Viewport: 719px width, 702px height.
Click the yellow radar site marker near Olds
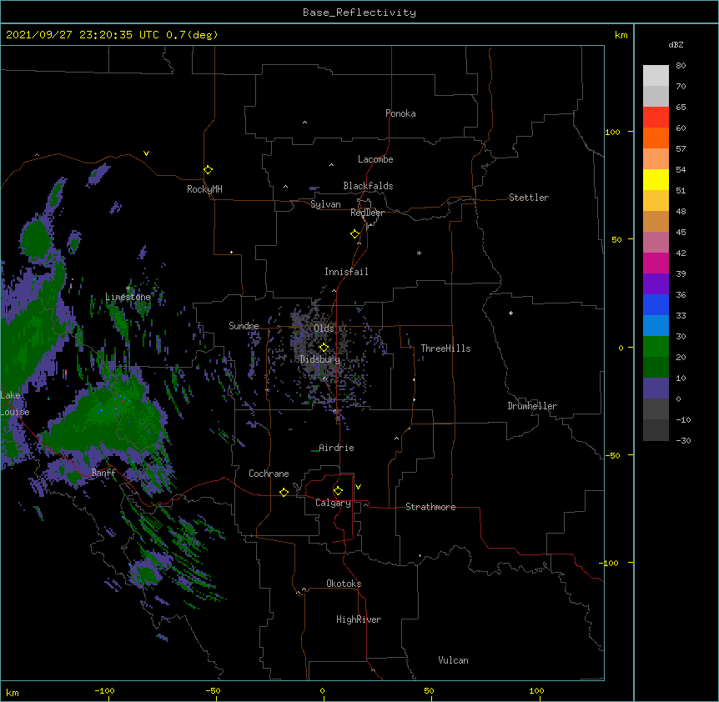click(324, 348)
